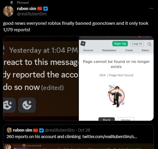Click the add reaction moon emoji button

(x=27, y=105)
